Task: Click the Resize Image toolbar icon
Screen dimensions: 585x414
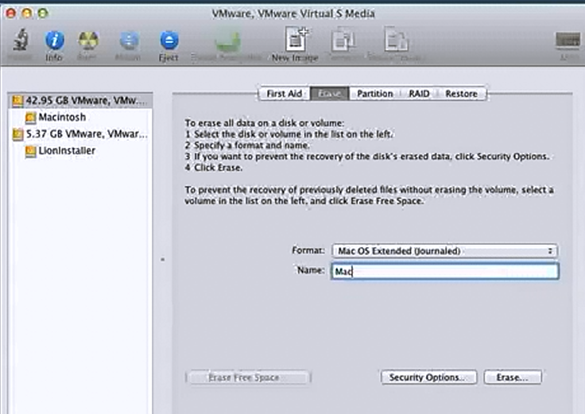Action: (396, 40)
